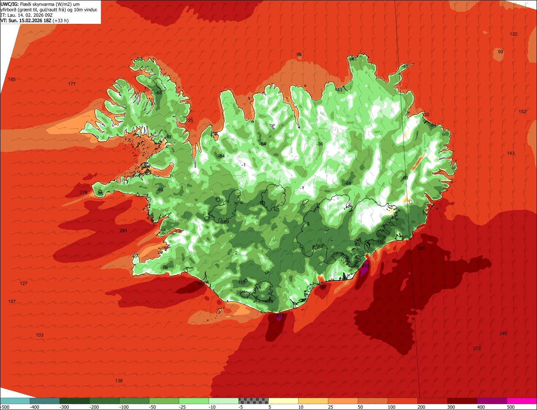
Task: Pick the darkest green swatch between -300 and -200
Action: (75, 401)
